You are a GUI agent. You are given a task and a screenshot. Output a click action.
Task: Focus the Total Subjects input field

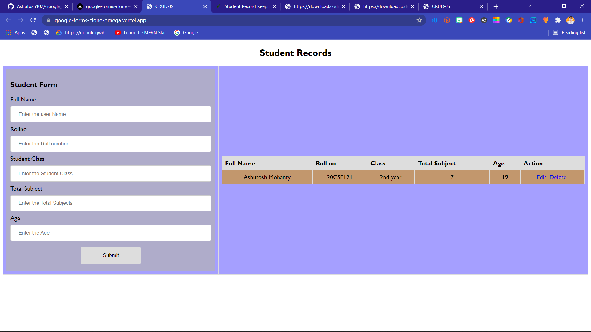[111, 203]
